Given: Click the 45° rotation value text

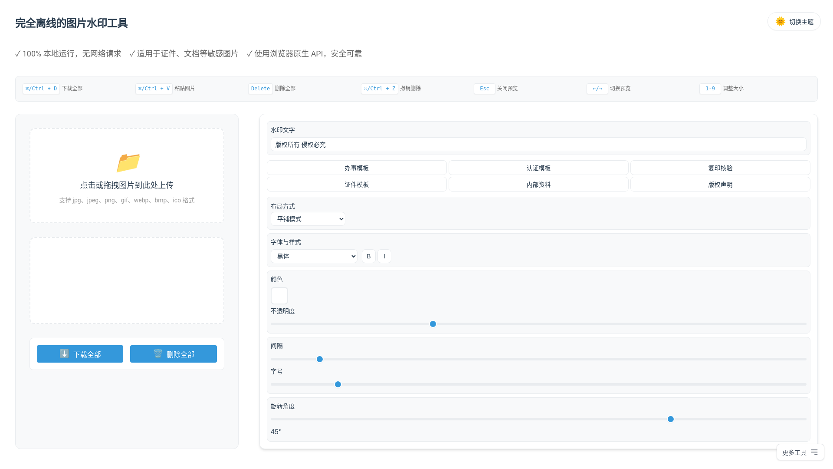Looking at the screenshot, I should [276, 432].
